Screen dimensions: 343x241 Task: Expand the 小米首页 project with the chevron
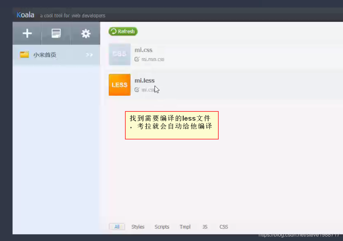click(x=89, y=55)
